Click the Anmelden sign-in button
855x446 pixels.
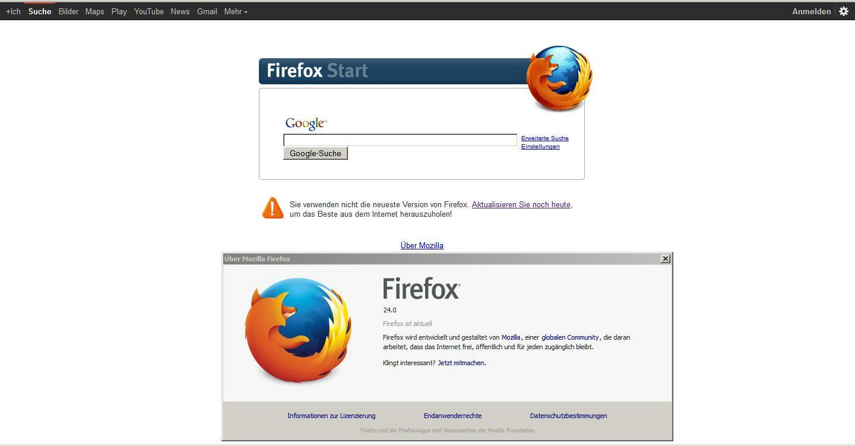pyautogui.click(x=811, y=11)
